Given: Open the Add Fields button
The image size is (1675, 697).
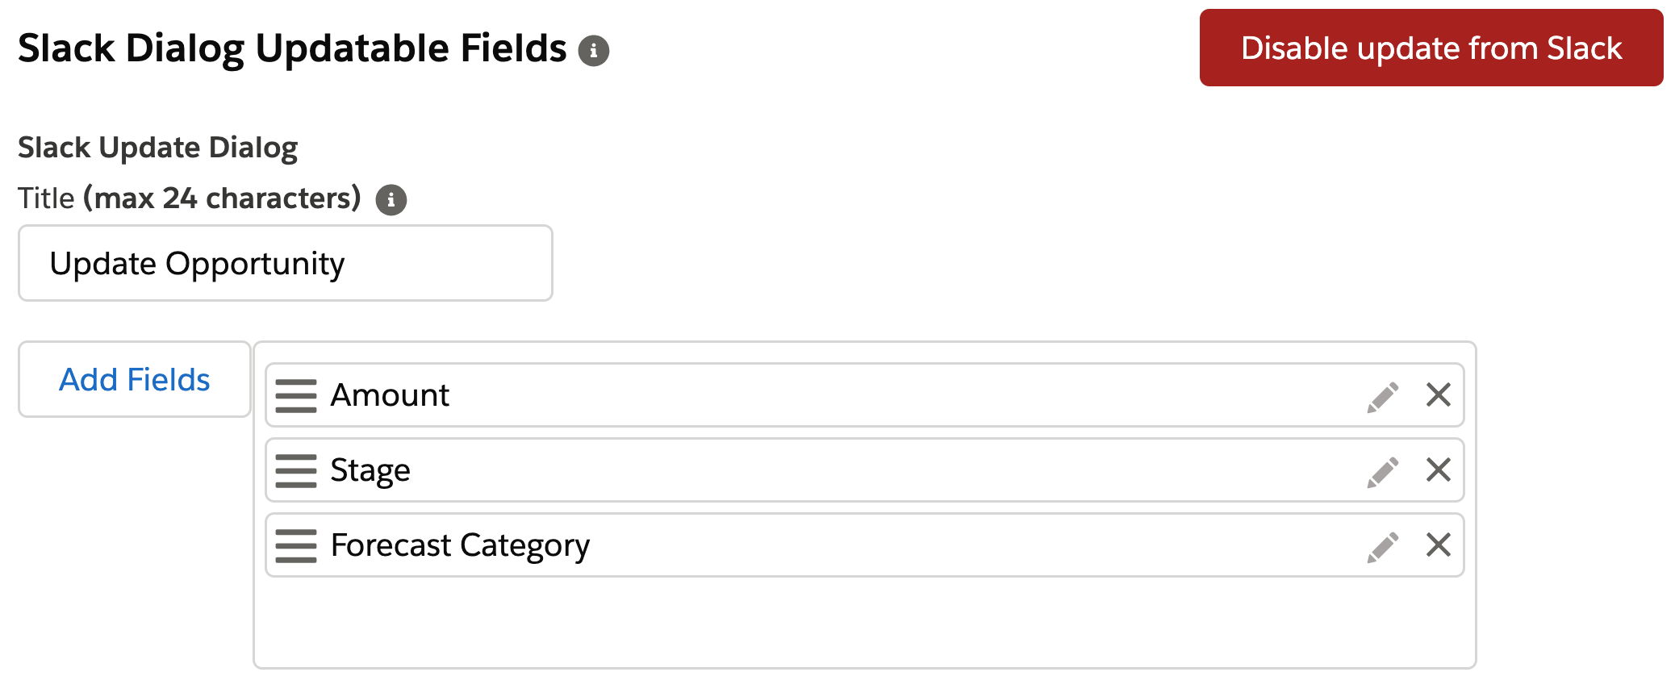Looking at the screenshot, I should pyautogui.click(x=135, y=380).
